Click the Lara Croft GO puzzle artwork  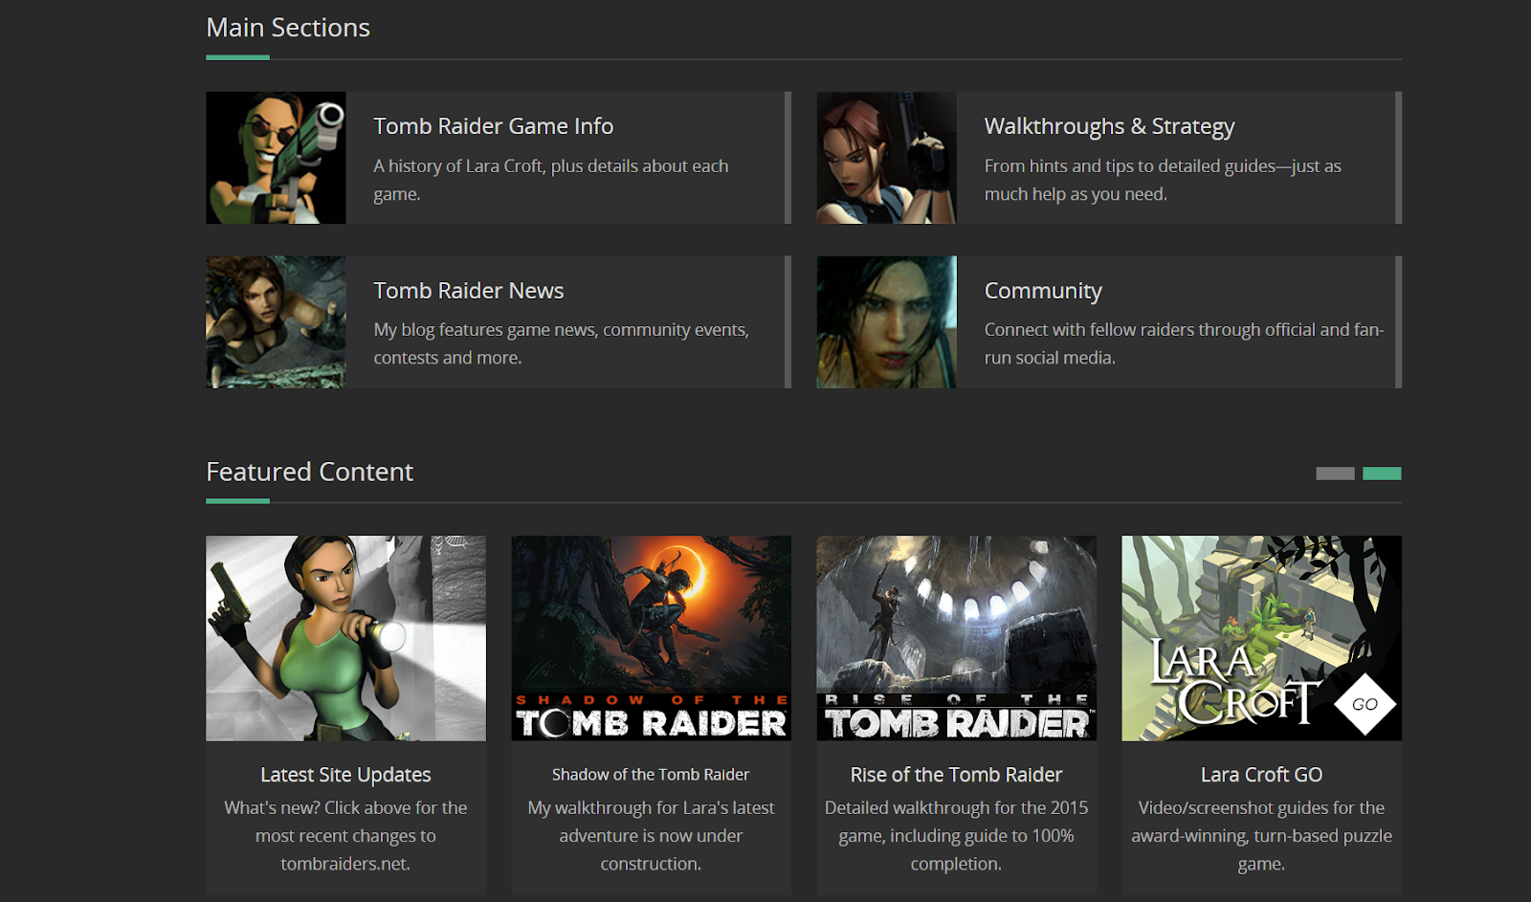click(x=1261, y=638)
